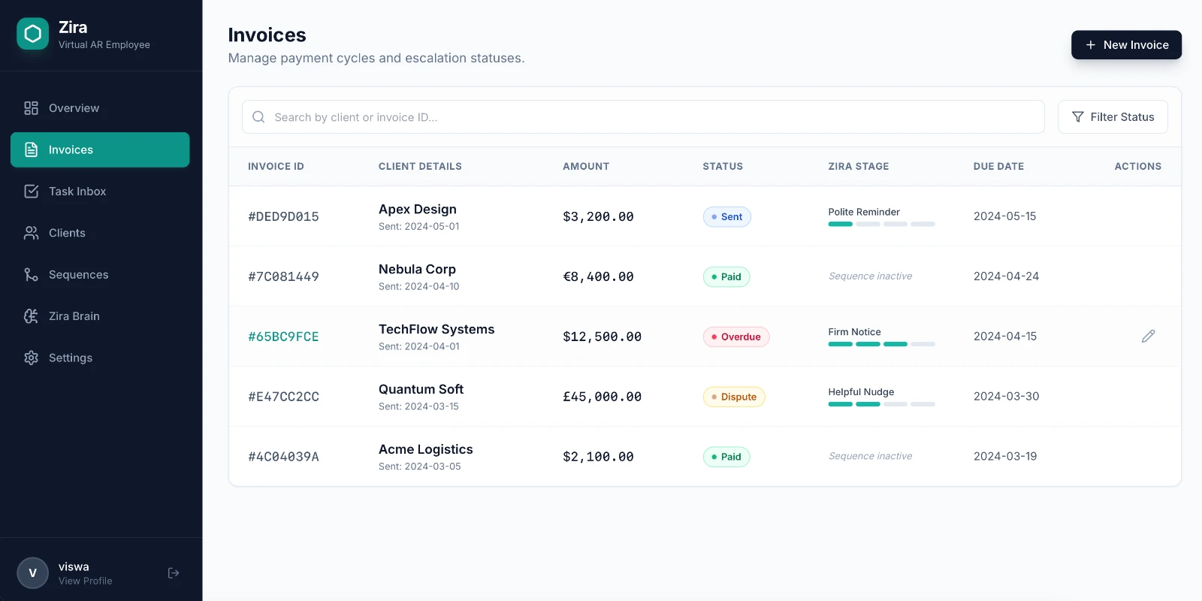Screen dimensions: 1202x601
Task: Click the logout icon next to viswa
Action: click(174, 573)
